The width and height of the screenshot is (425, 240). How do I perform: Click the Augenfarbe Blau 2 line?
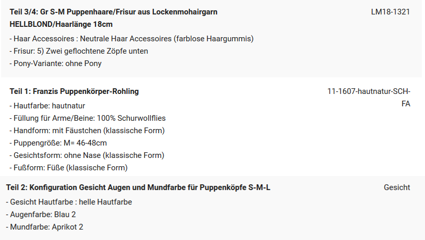tap(41, 215)
